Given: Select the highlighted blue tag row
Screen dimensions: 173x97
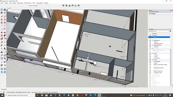Looking at the screenshot, I should [159, 37].
